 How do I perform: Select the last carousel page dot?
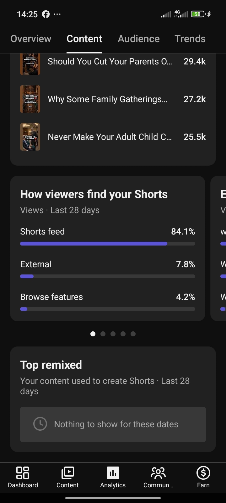click(x=133, y=334)
